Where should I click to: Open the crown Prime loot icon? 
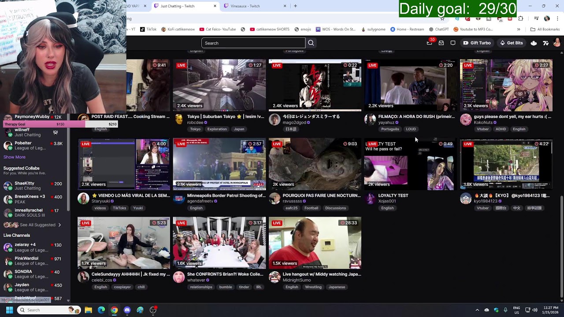pyautogui.click(x=534, y=43)
